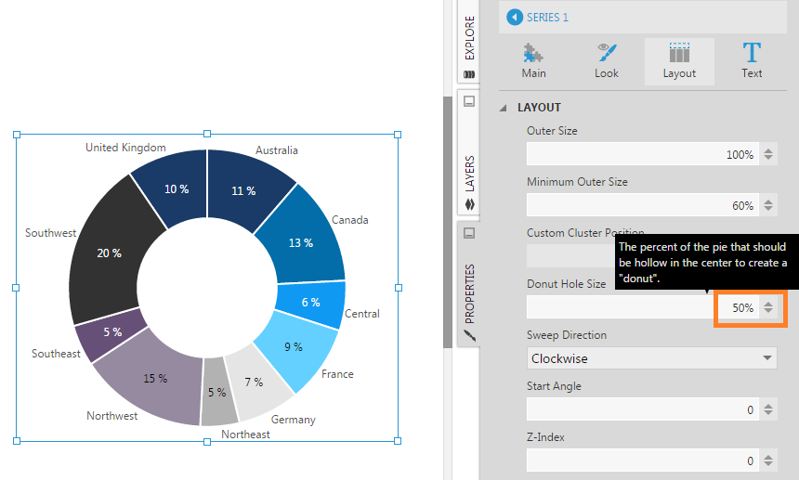Increase Outer Size with the up arrow

pyautogui.click(x=768, y=150)
